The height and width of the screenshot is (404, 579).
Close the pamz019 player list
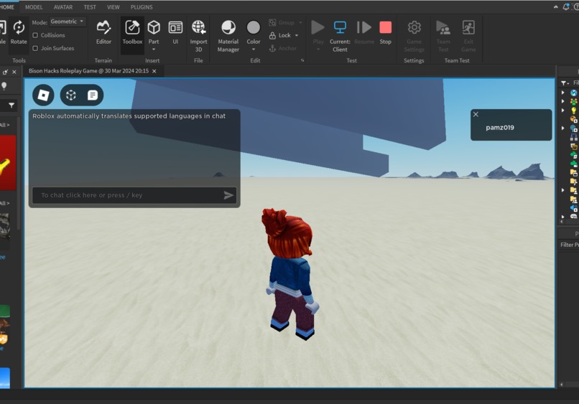[x=476, y=114]
